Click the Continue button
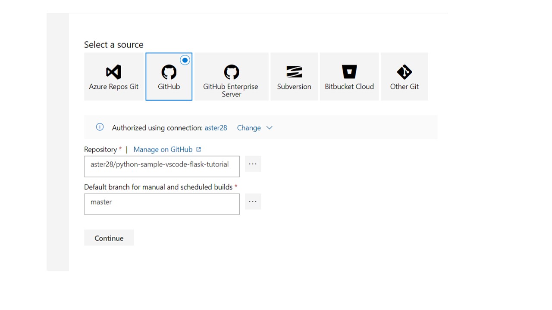 coord(109,238)
